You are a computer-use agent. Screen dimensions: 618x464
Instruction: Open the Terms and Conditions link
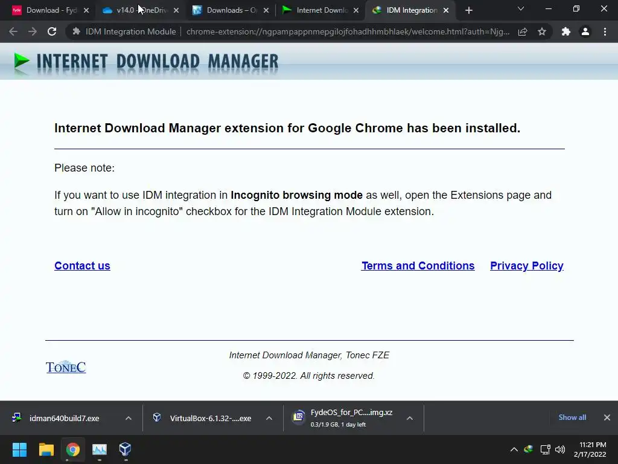point(418,266)
